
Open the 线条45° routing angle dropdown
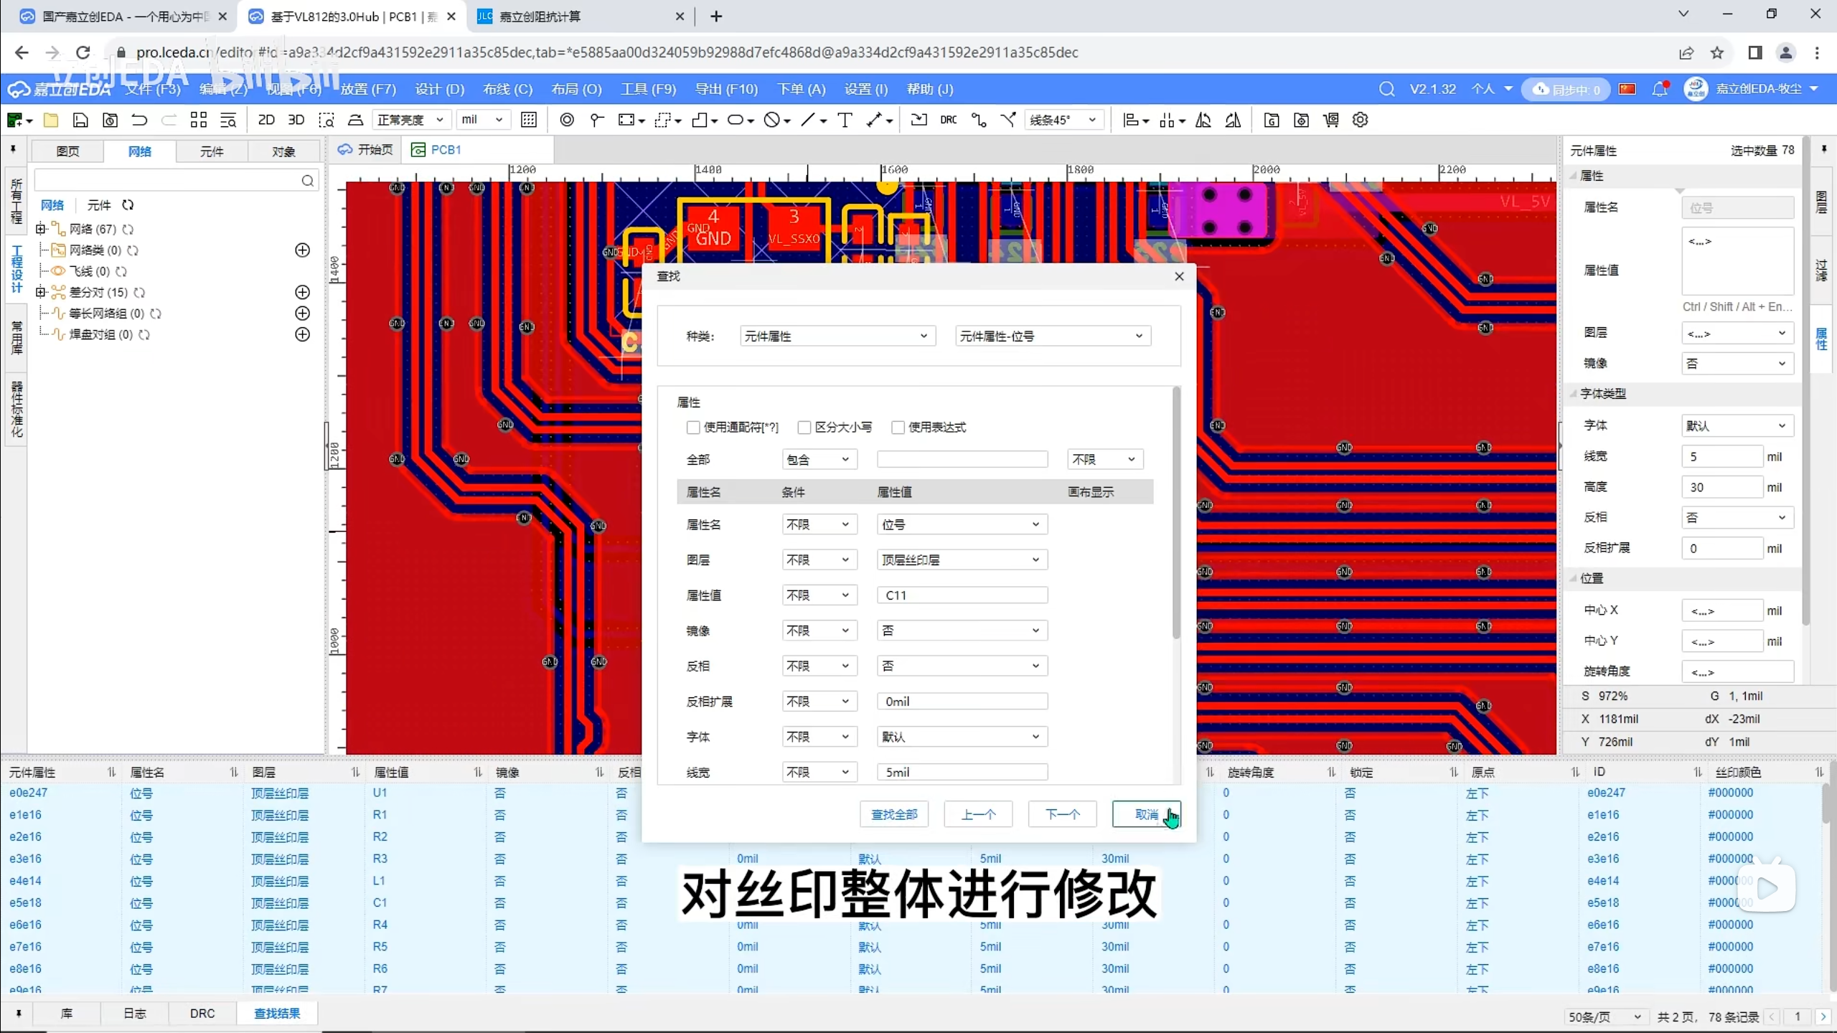pos(1063,120)
